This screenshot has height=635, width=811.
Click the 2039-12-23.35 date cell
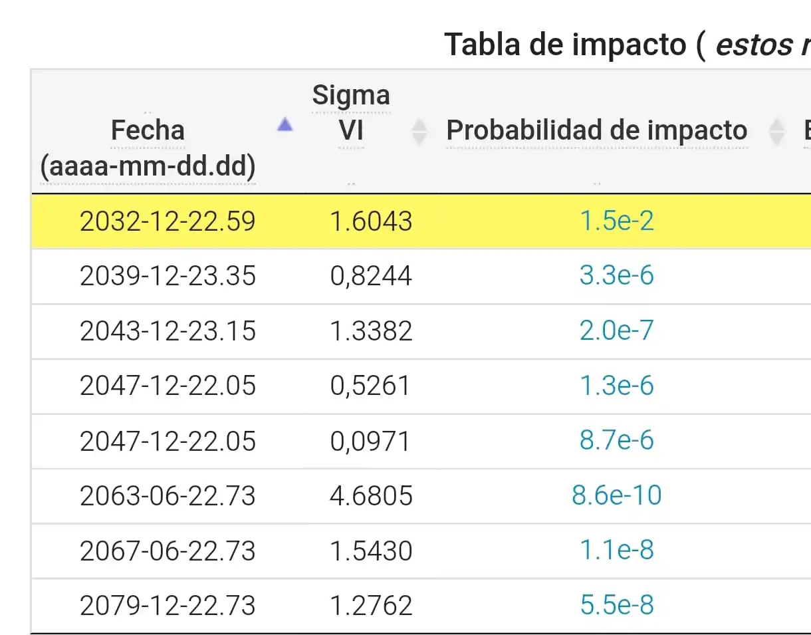pos(168,275)
